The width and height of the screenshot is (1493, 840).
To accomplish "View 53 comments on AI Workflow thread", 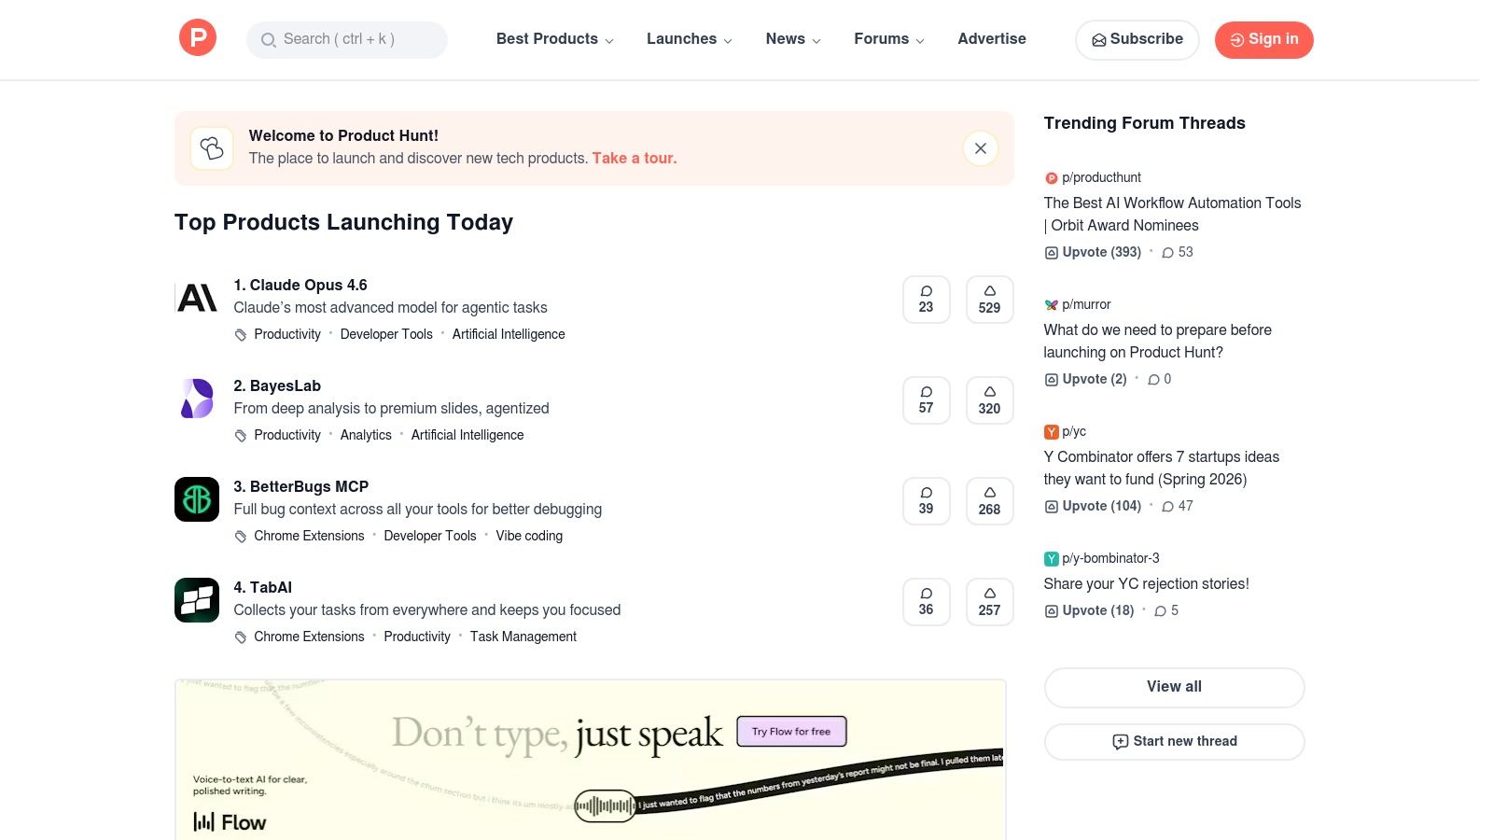I will [x=1178, y=252].
